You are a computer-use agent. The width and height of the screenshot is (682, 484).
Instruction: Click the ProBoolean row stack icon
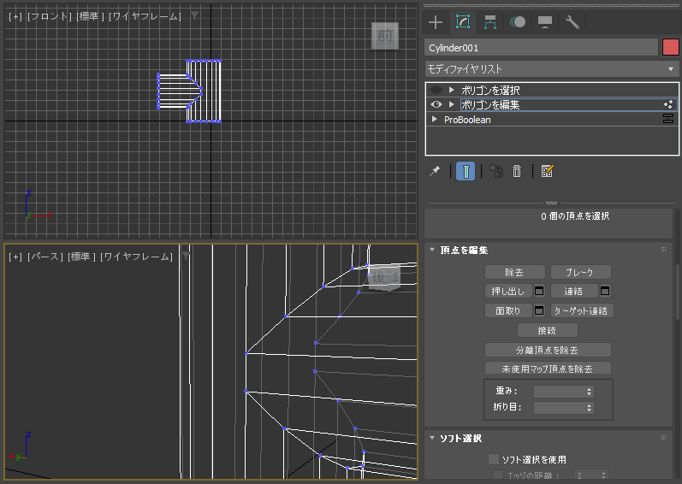(668, 119)
